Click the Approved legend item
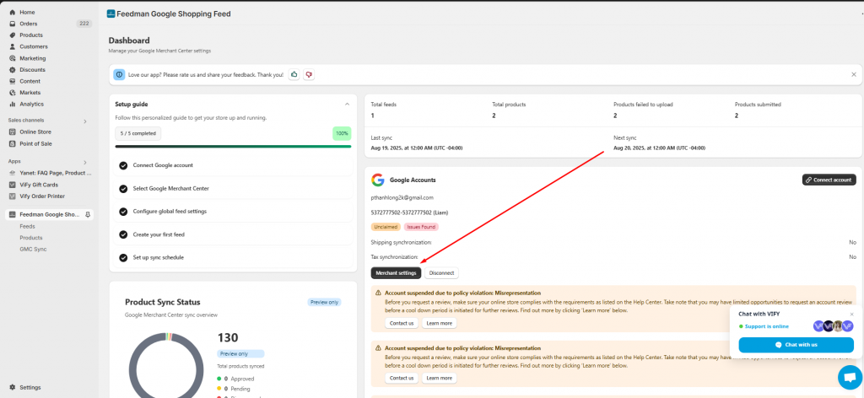 [x=236, y=379]
